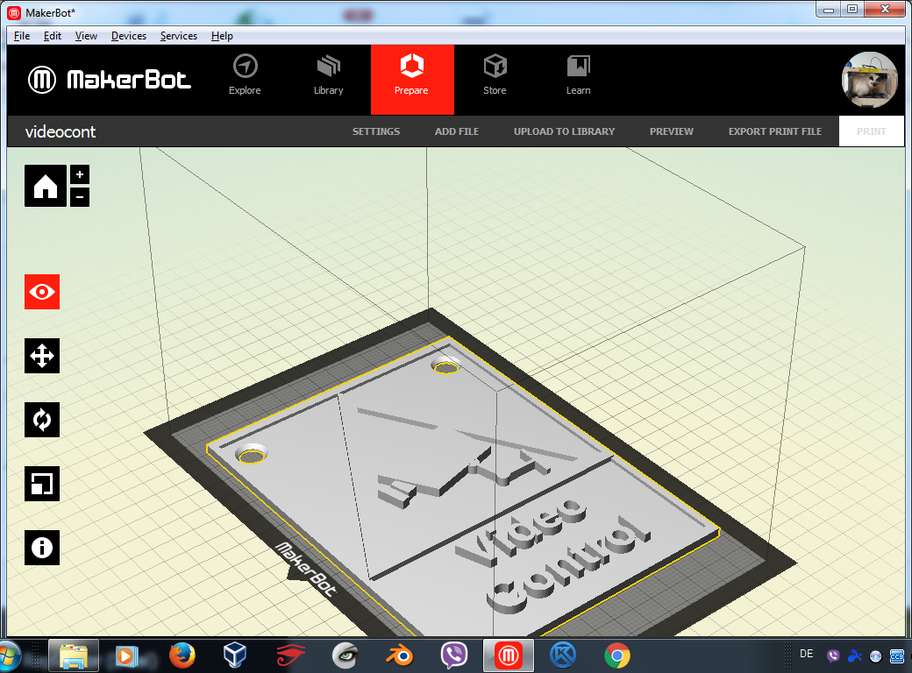This screenshot has height=673, width=912.
Task: Switch to the Prepare tab
Action: point(412,80)
